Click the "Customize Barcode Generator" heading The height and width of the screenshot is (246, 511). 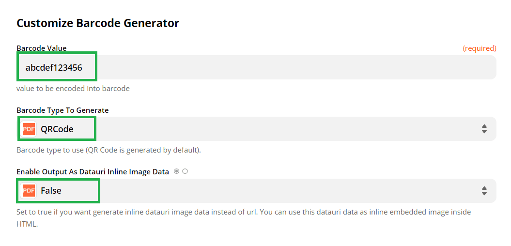(x=98, y=23)
